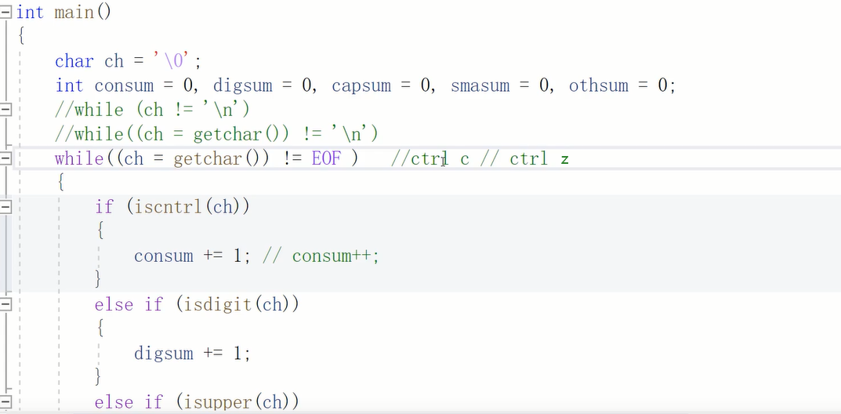This screenshot has width=841, height=414.
Task: Collapse the while EOF loop block
Action: [5, 158]
